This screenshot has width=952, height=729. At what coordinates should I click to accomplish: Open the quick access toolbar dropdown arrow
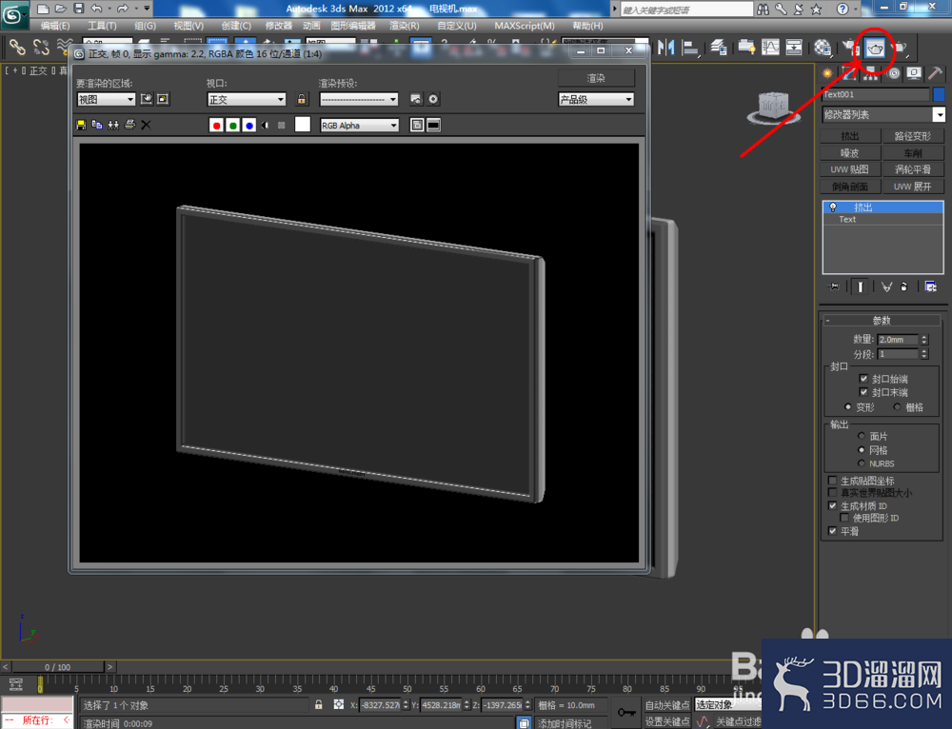[x=147, y=9]
